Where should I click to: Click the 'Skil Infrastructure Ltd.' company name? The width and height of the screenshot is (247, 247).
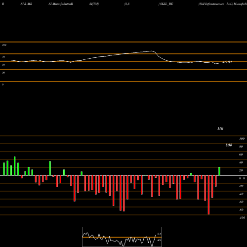215,4
